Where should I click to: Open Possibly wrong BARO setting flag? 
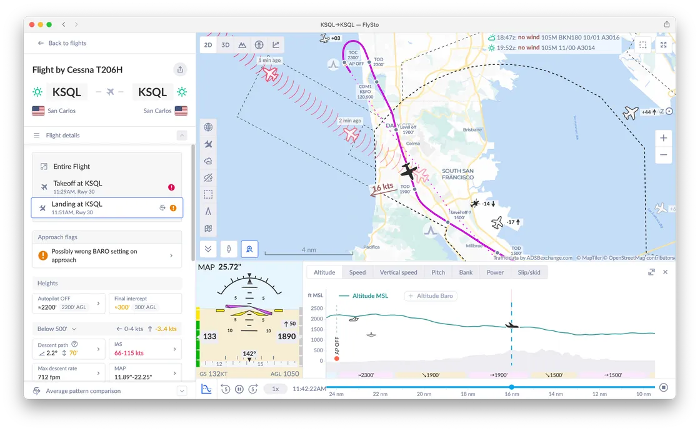point(107,255)
